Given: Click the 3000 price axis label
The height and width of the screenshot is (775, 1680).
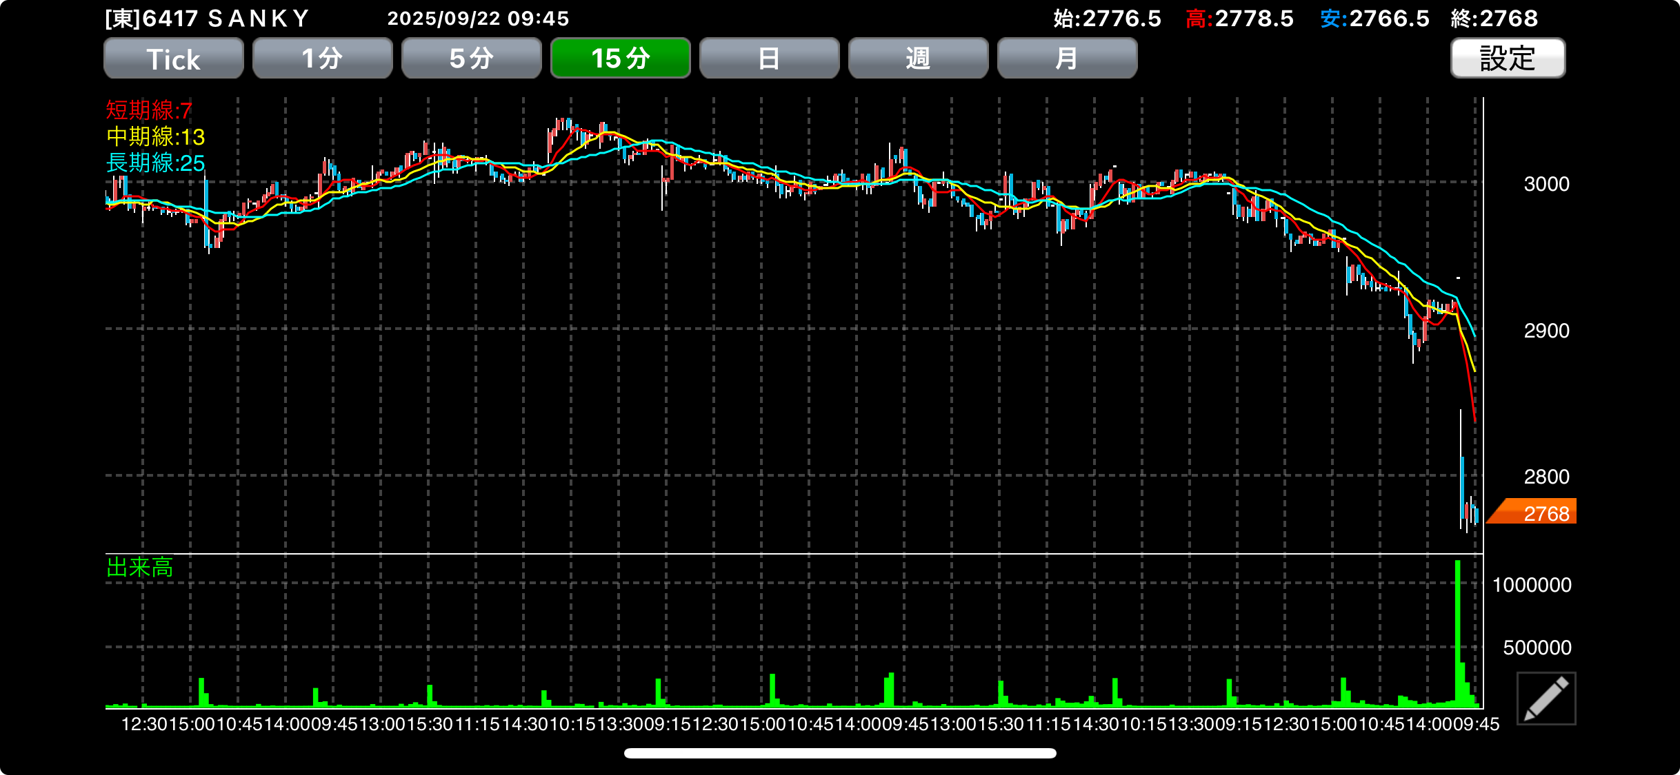Looking at the screenshot, I should [1546, 184].
